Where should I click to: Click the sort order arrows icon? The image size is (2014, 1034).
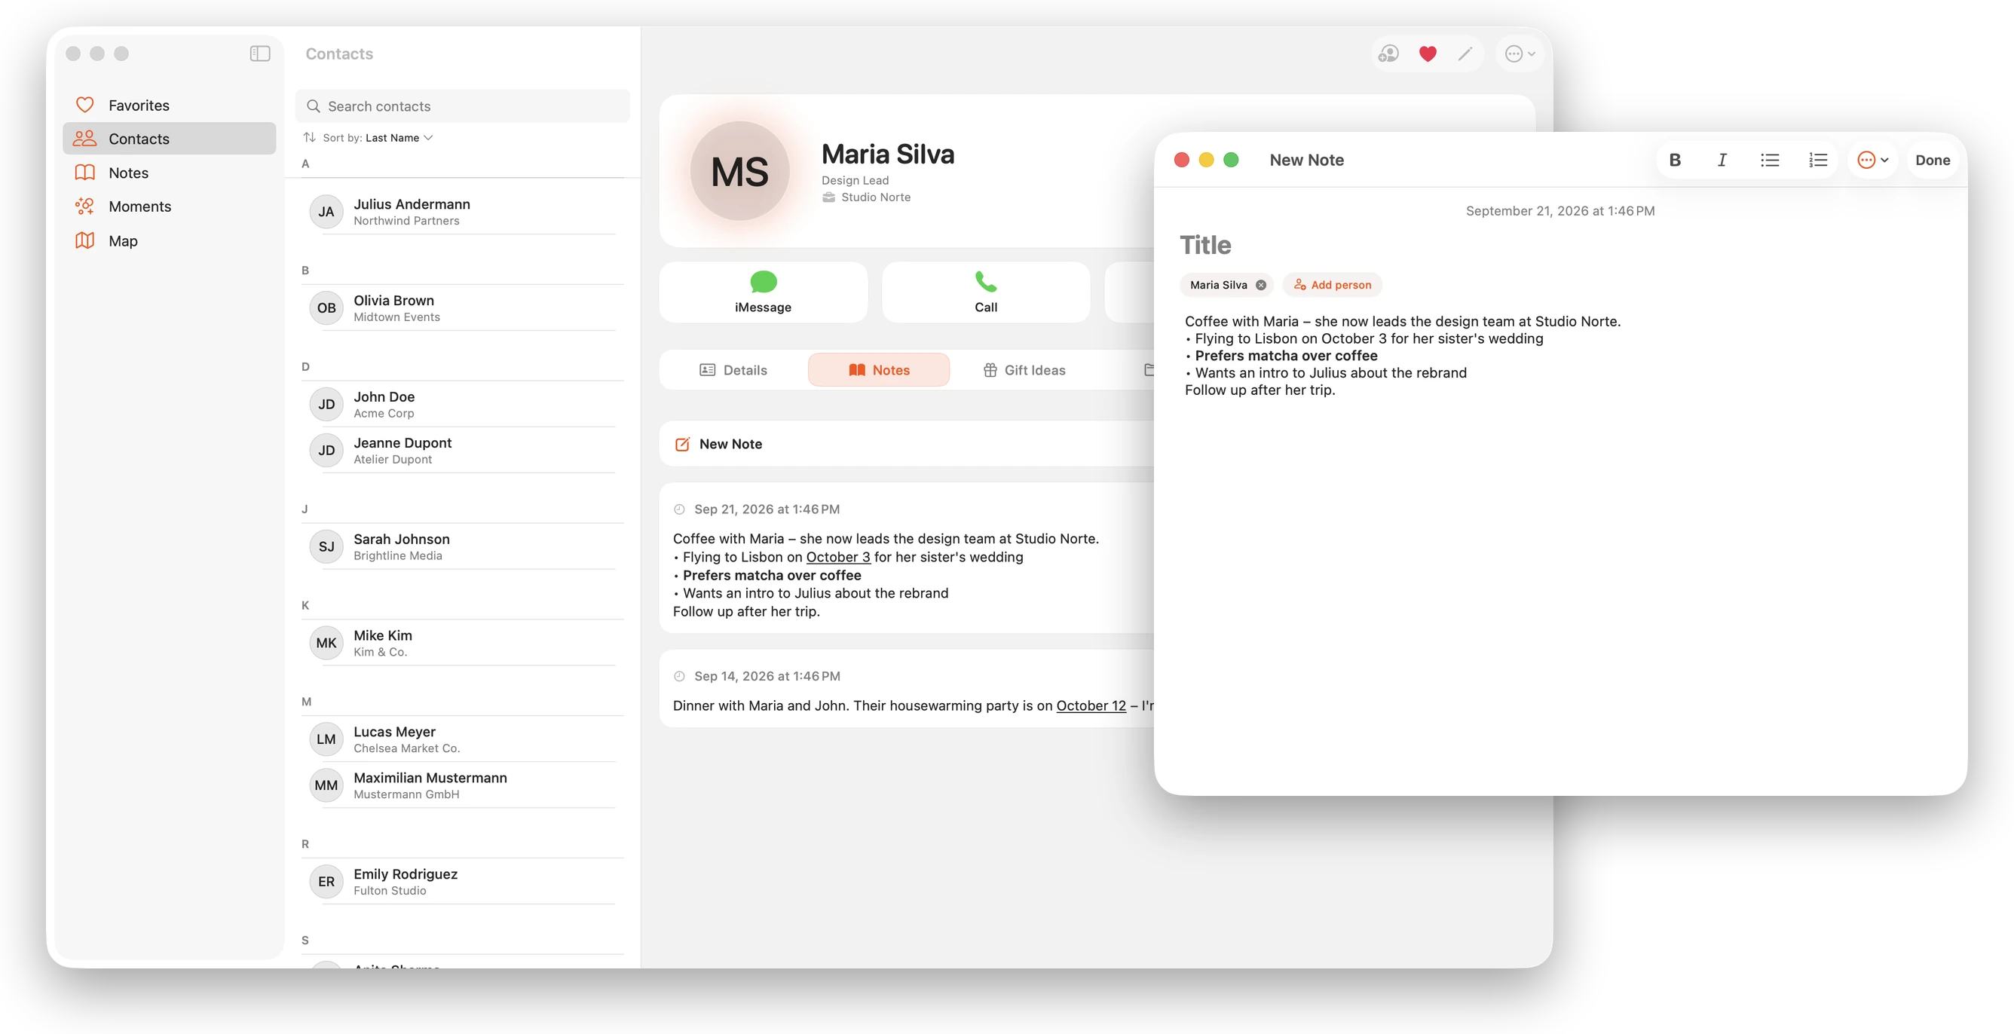(310, 138)
